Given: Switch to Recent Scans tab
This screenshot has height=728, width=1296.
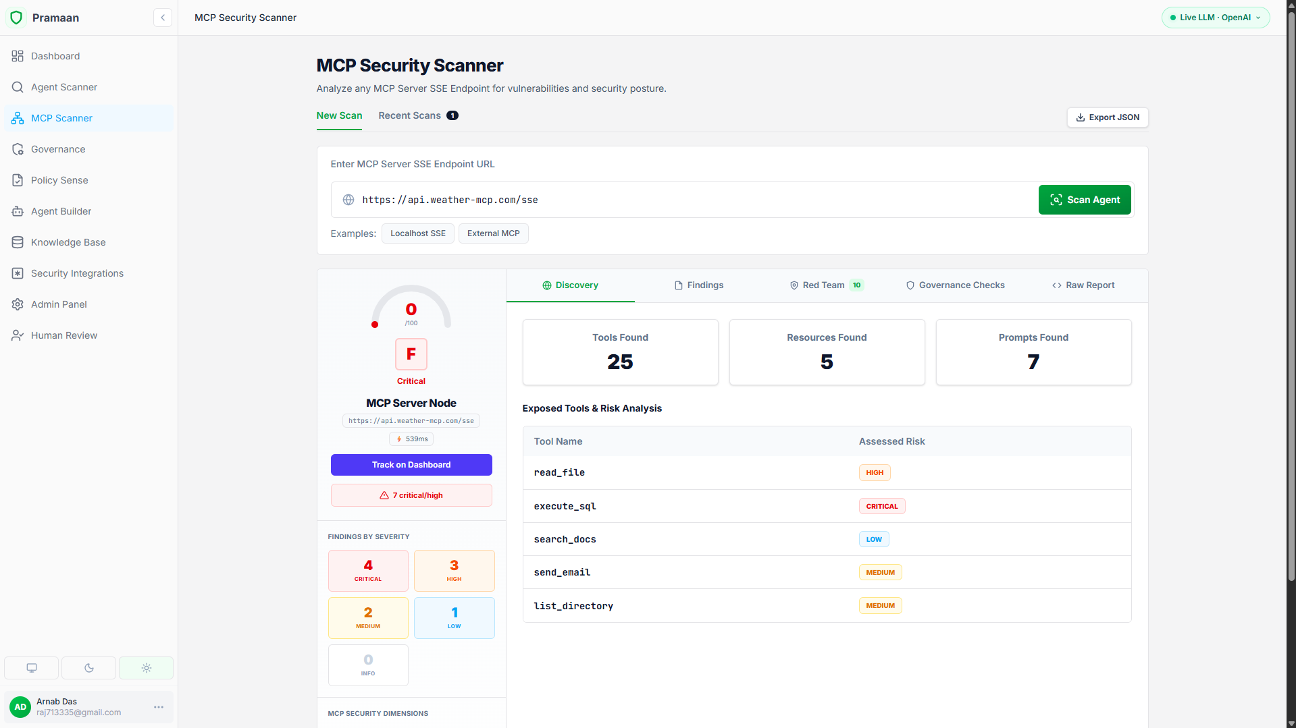Looking at the screenshot, I should [418, 115].
